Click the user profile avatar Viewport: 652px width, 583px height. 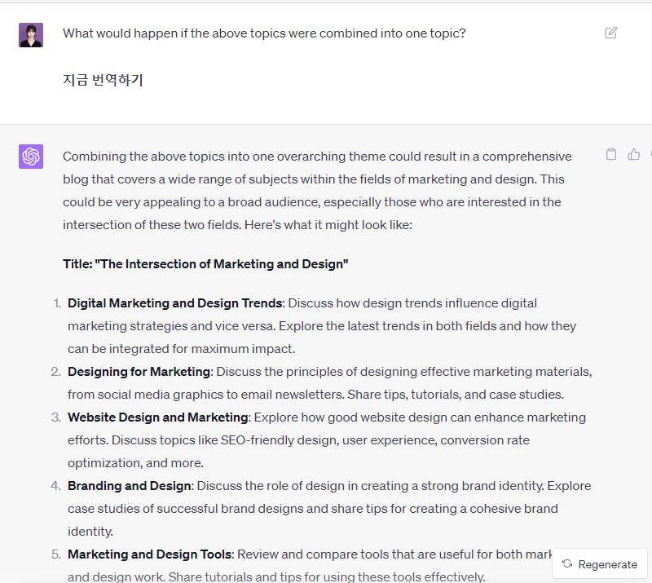[x=31, y=35]
